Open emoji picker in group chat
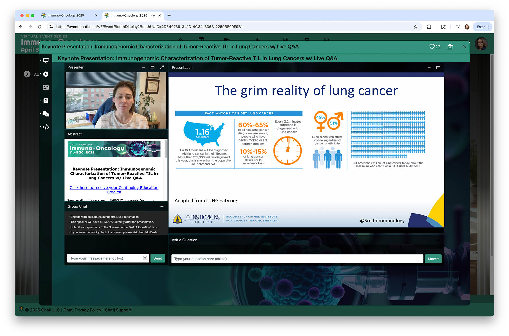 click(x=145, y=258)
